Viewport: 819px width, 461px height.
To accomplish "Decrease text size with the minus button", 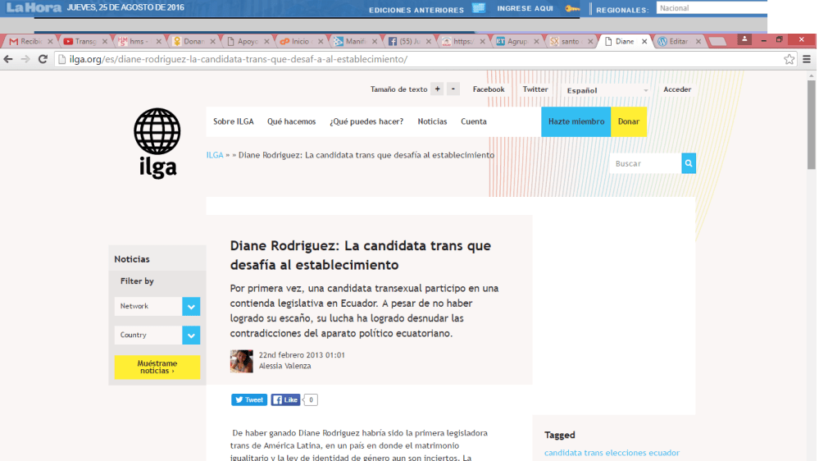I will [x=453, y=89].
